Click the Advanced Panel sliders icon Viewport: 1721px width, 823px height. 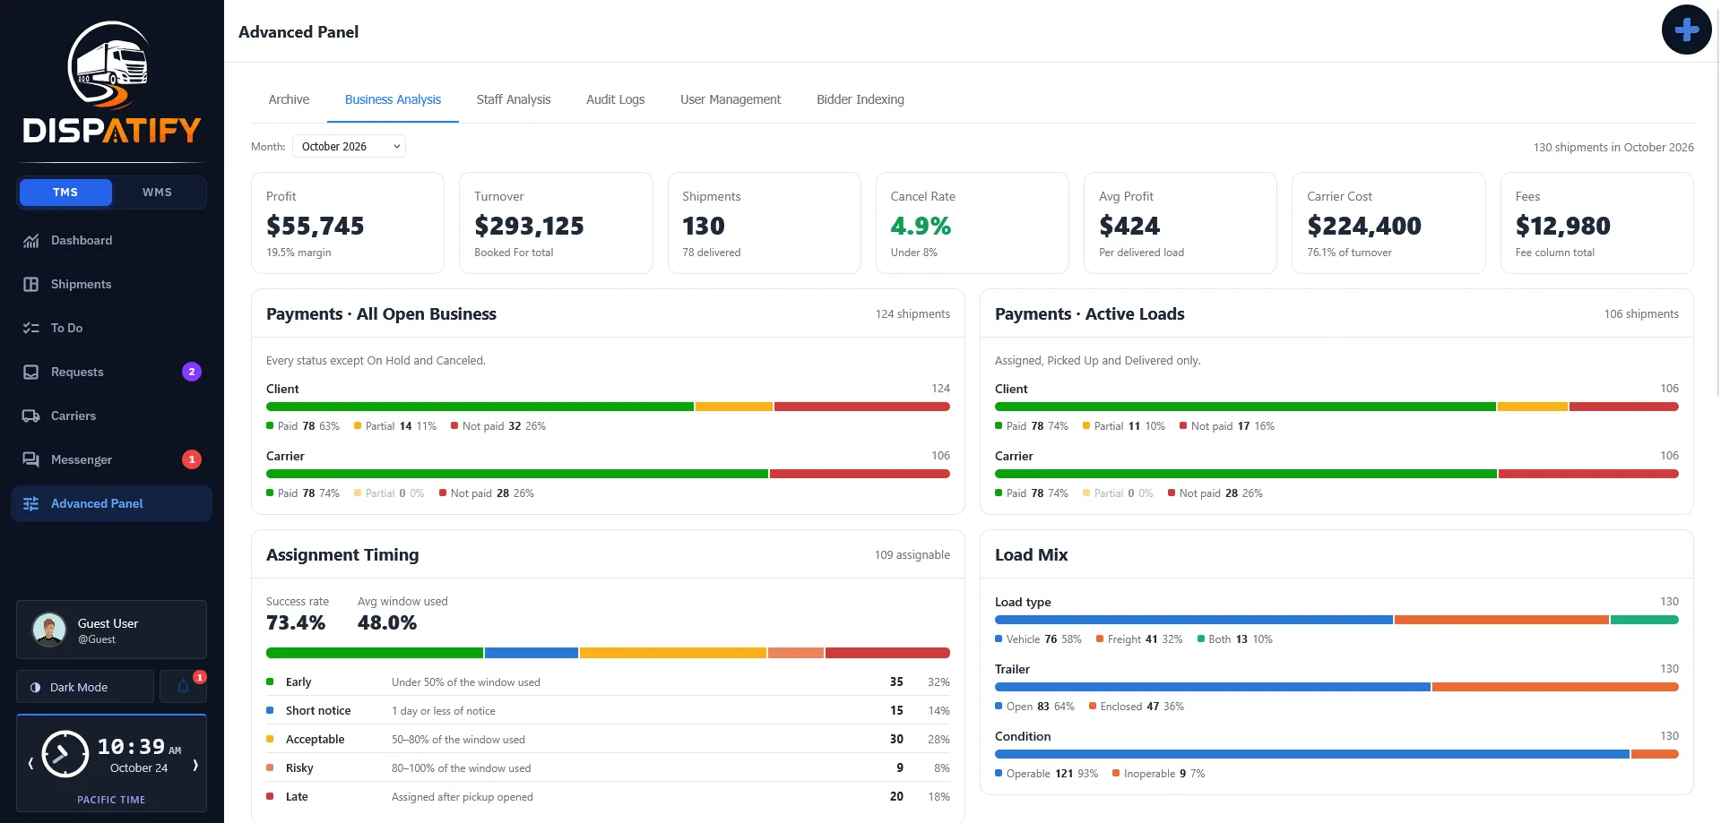tap(31, 504)
